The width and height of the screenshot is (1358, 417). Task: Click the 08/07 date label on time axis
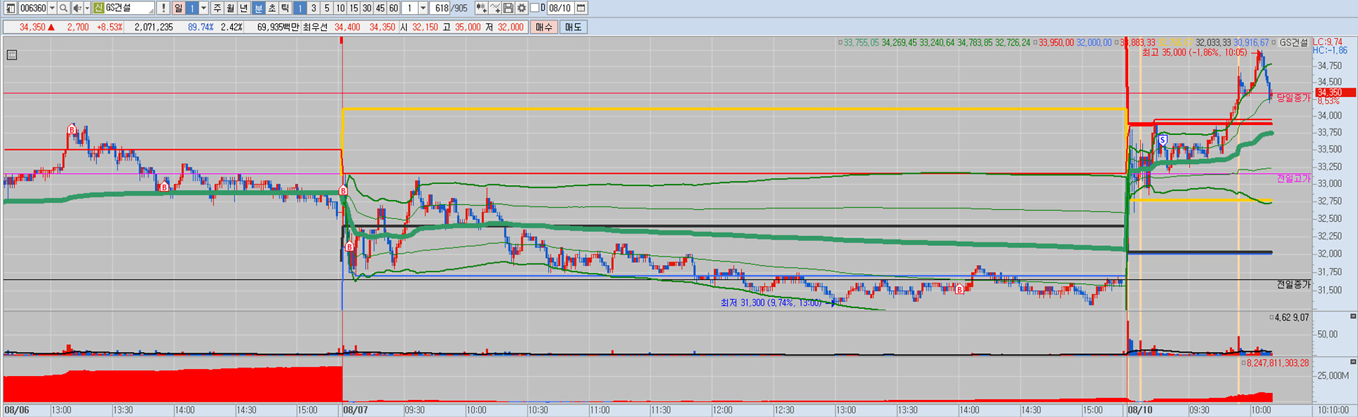point(355,410)
